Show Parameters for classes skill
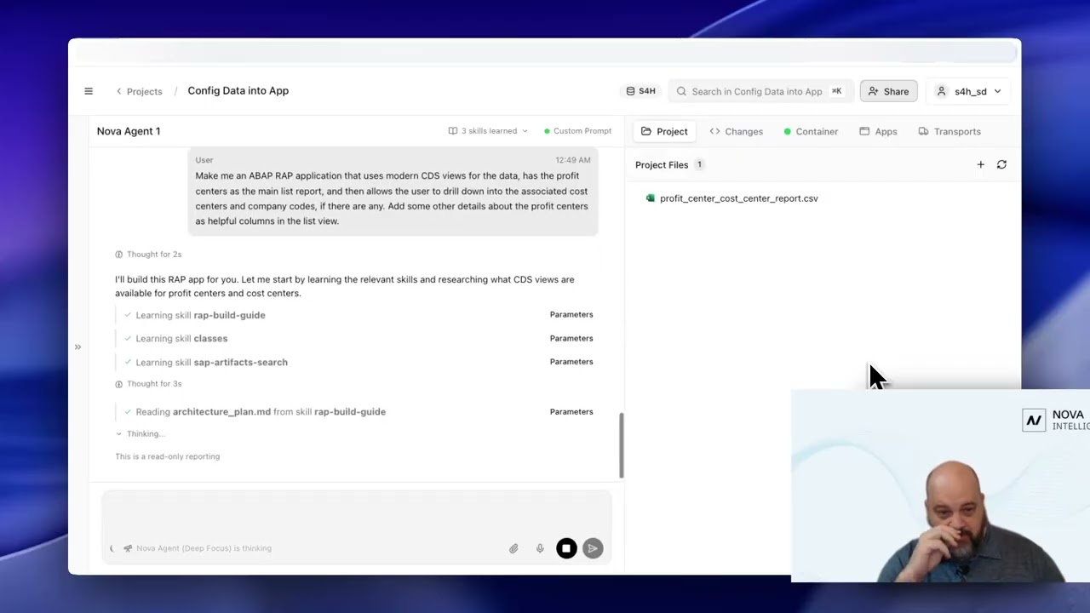The height and width of the screenshot is (613, 1090). [571, 338]
